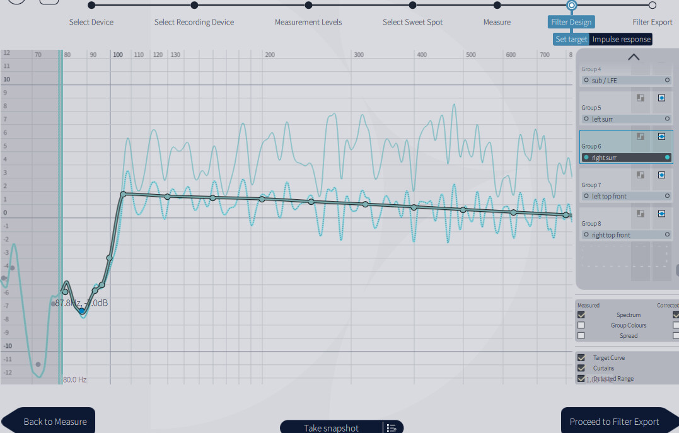Open snapshot list icon beside Take snapshot

[392, 428]
